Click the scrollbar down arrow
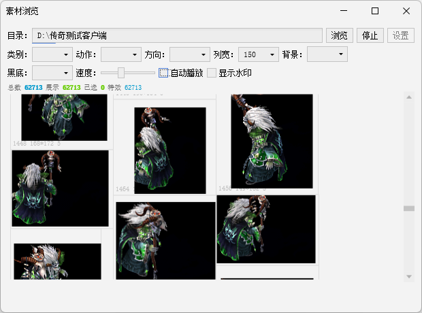 (409, 277)
